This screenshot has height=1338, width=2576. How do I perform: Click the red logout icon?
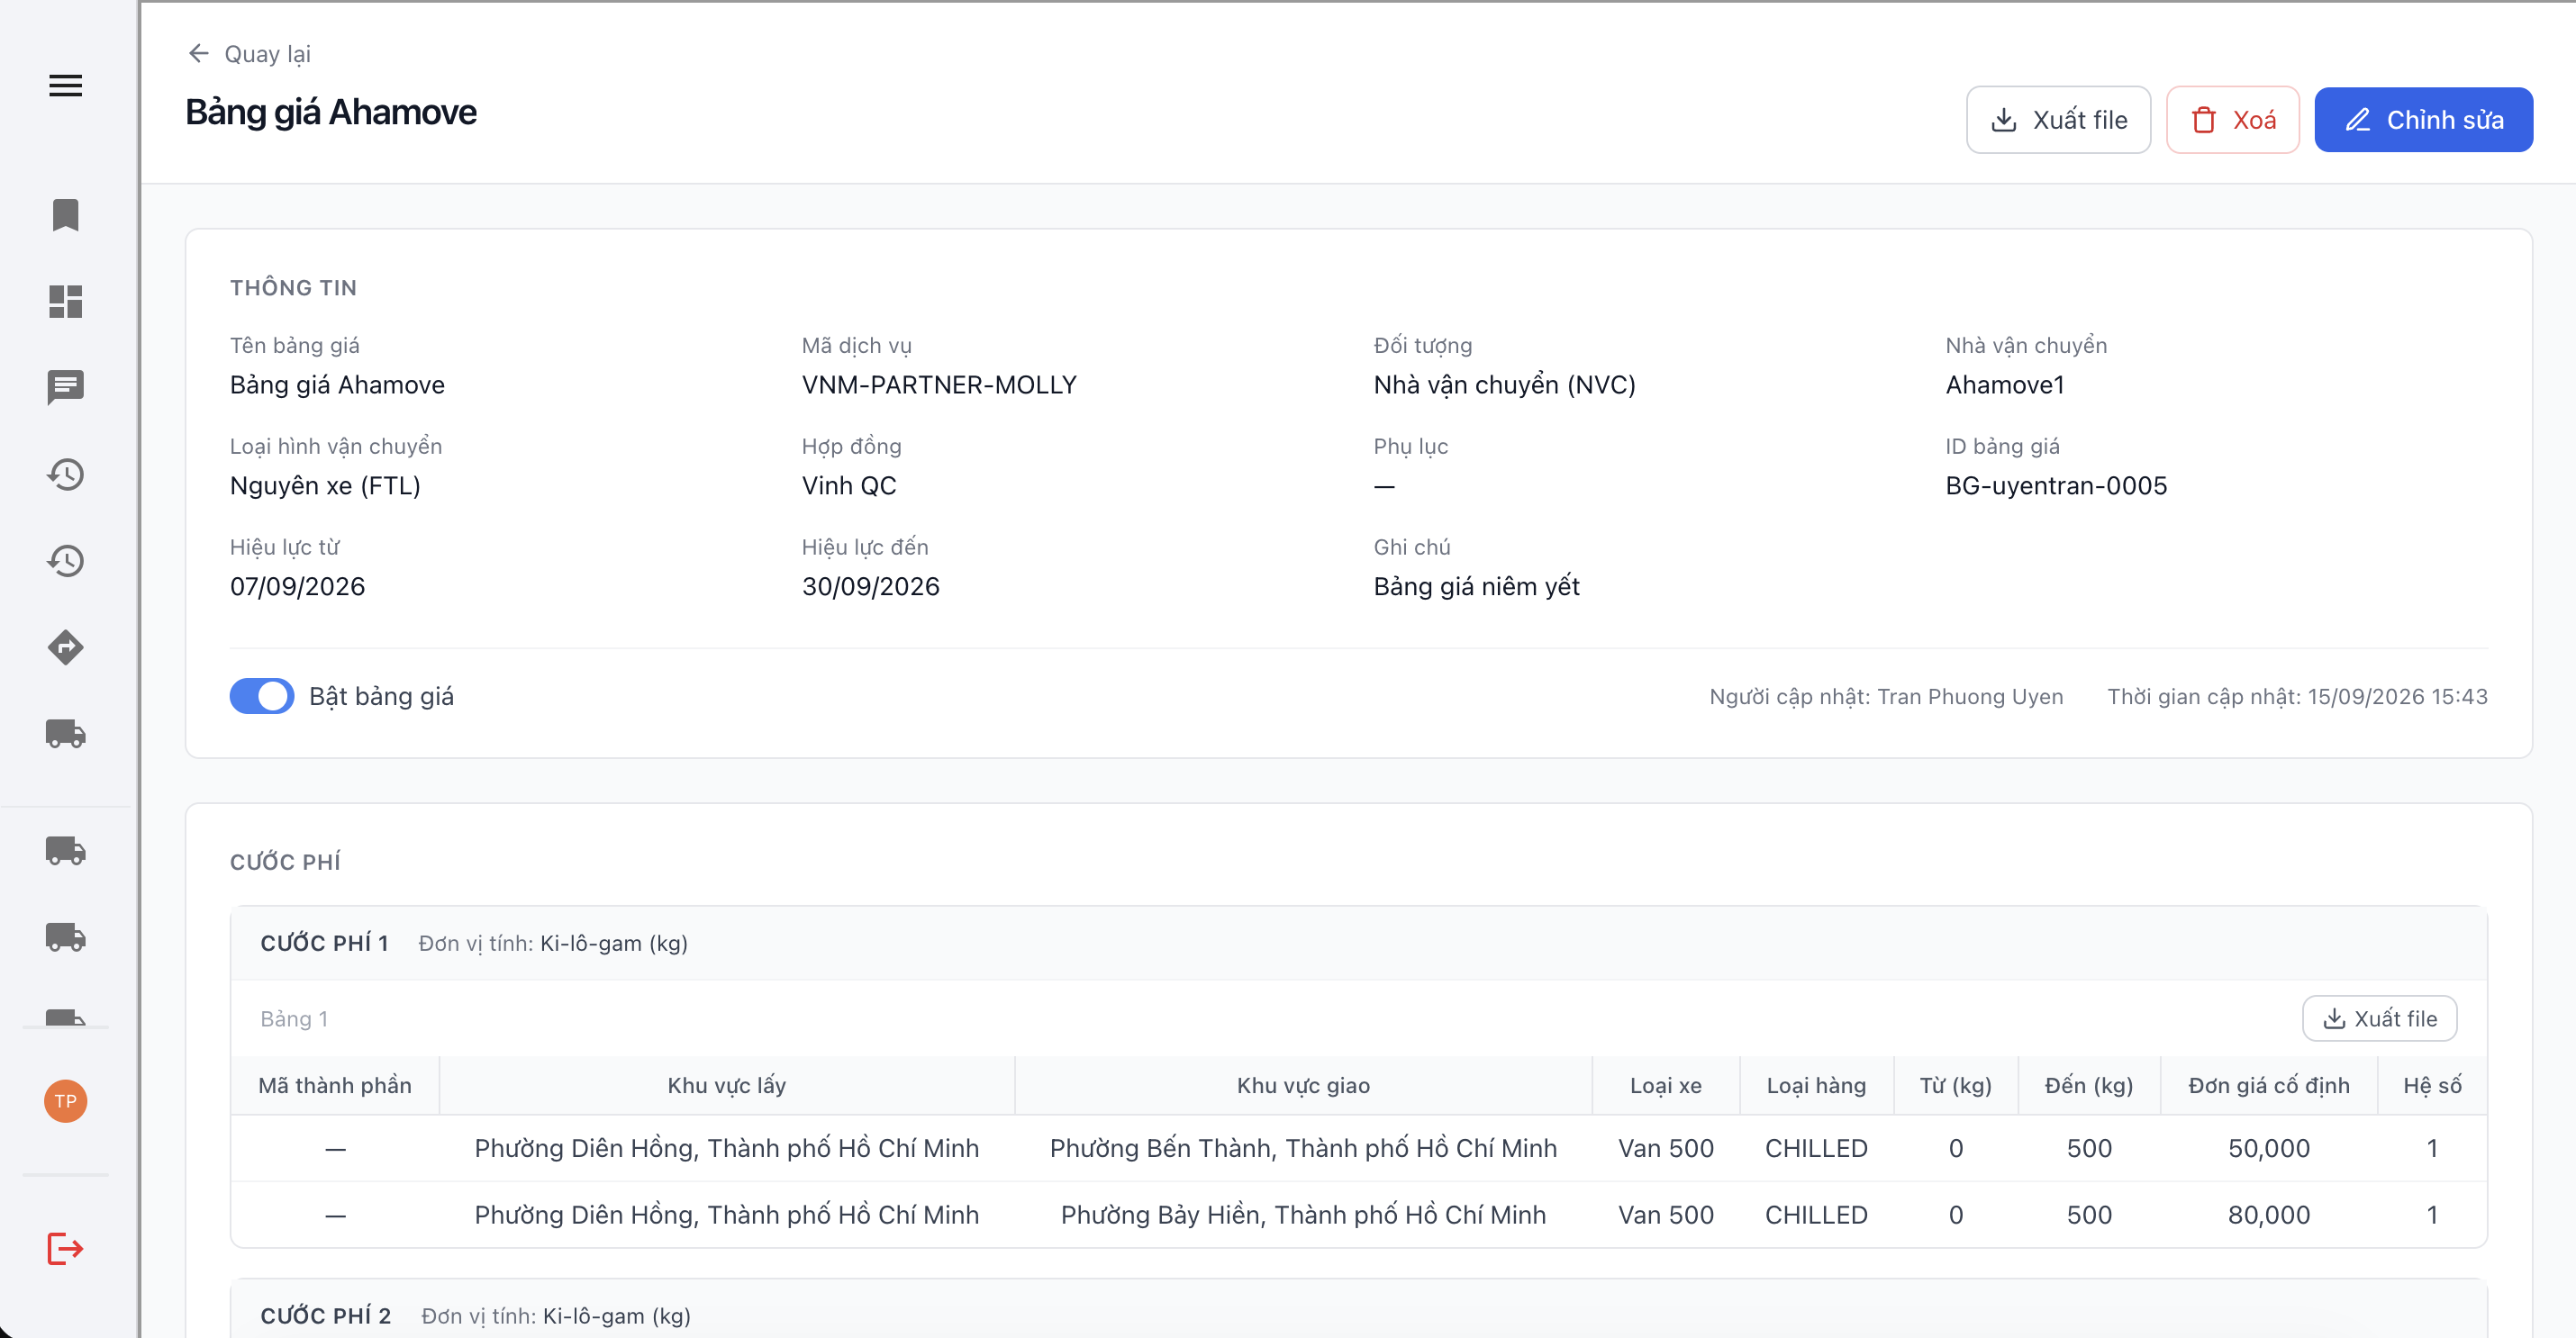click(65, 1248)
